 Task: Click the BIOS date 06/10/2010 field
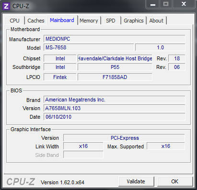tap(115, 117)
